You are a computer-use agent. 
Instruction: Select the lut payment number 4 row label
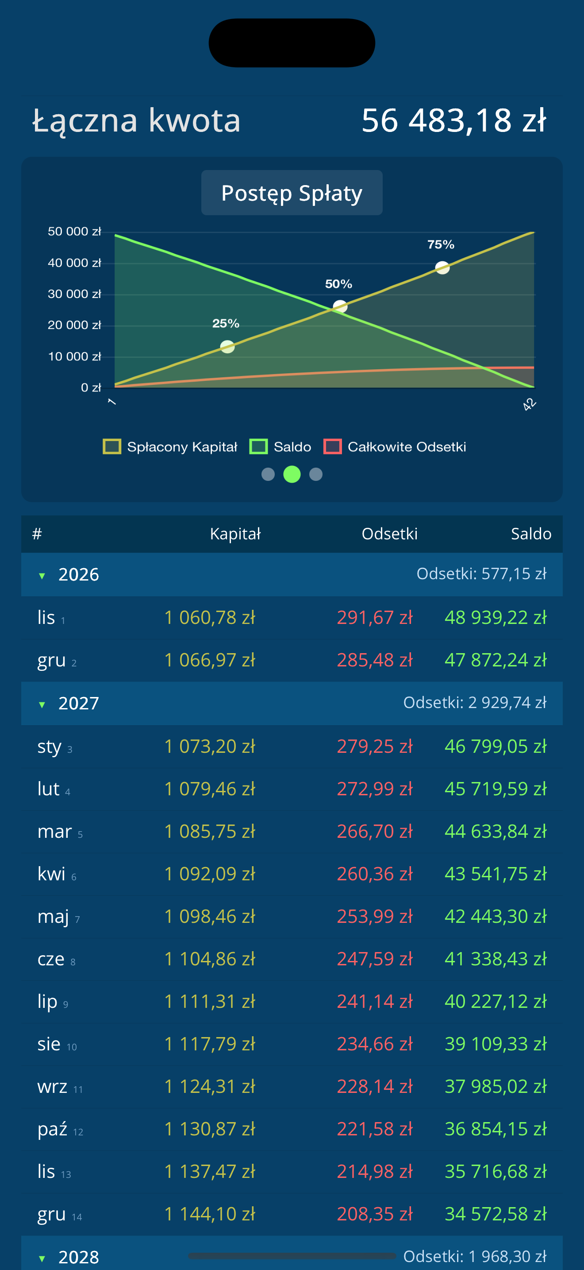pyautogui.click(x=54, y=789)
